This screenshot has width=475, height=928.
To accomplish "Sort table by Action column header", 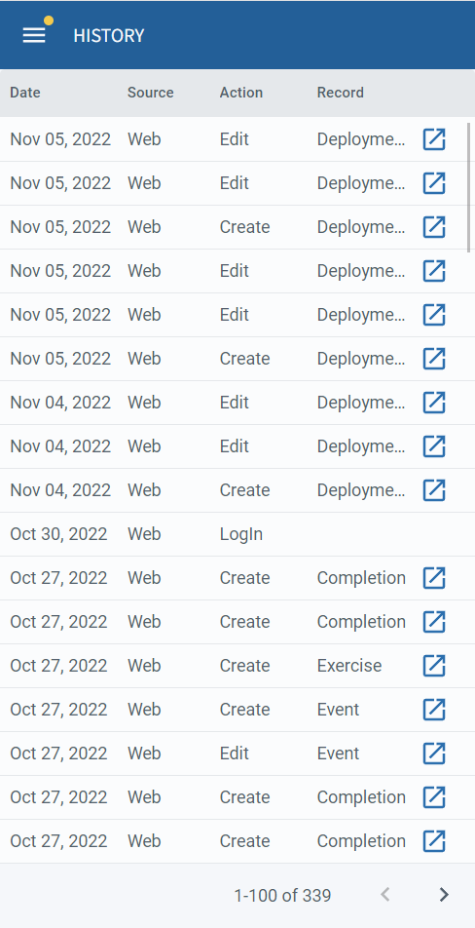I will tap(241, 93).
